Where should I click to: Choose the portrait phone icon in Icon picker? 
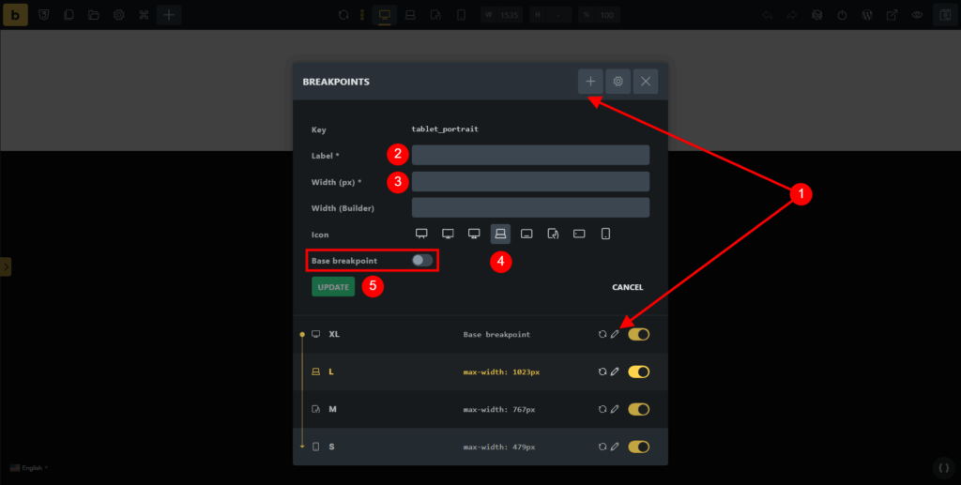click(605, 234)
